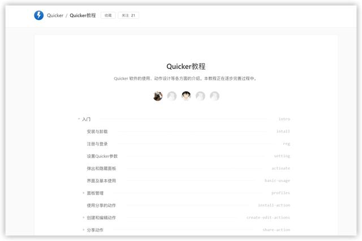Click the intall slug text

click(283, 131)
